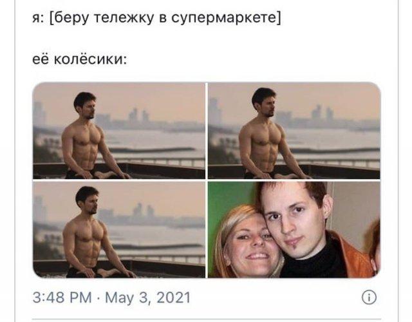The image size is (412, 322).
Task: Open the top-right meditation photo
Action: pyautogui.click(x=294, y=131)
